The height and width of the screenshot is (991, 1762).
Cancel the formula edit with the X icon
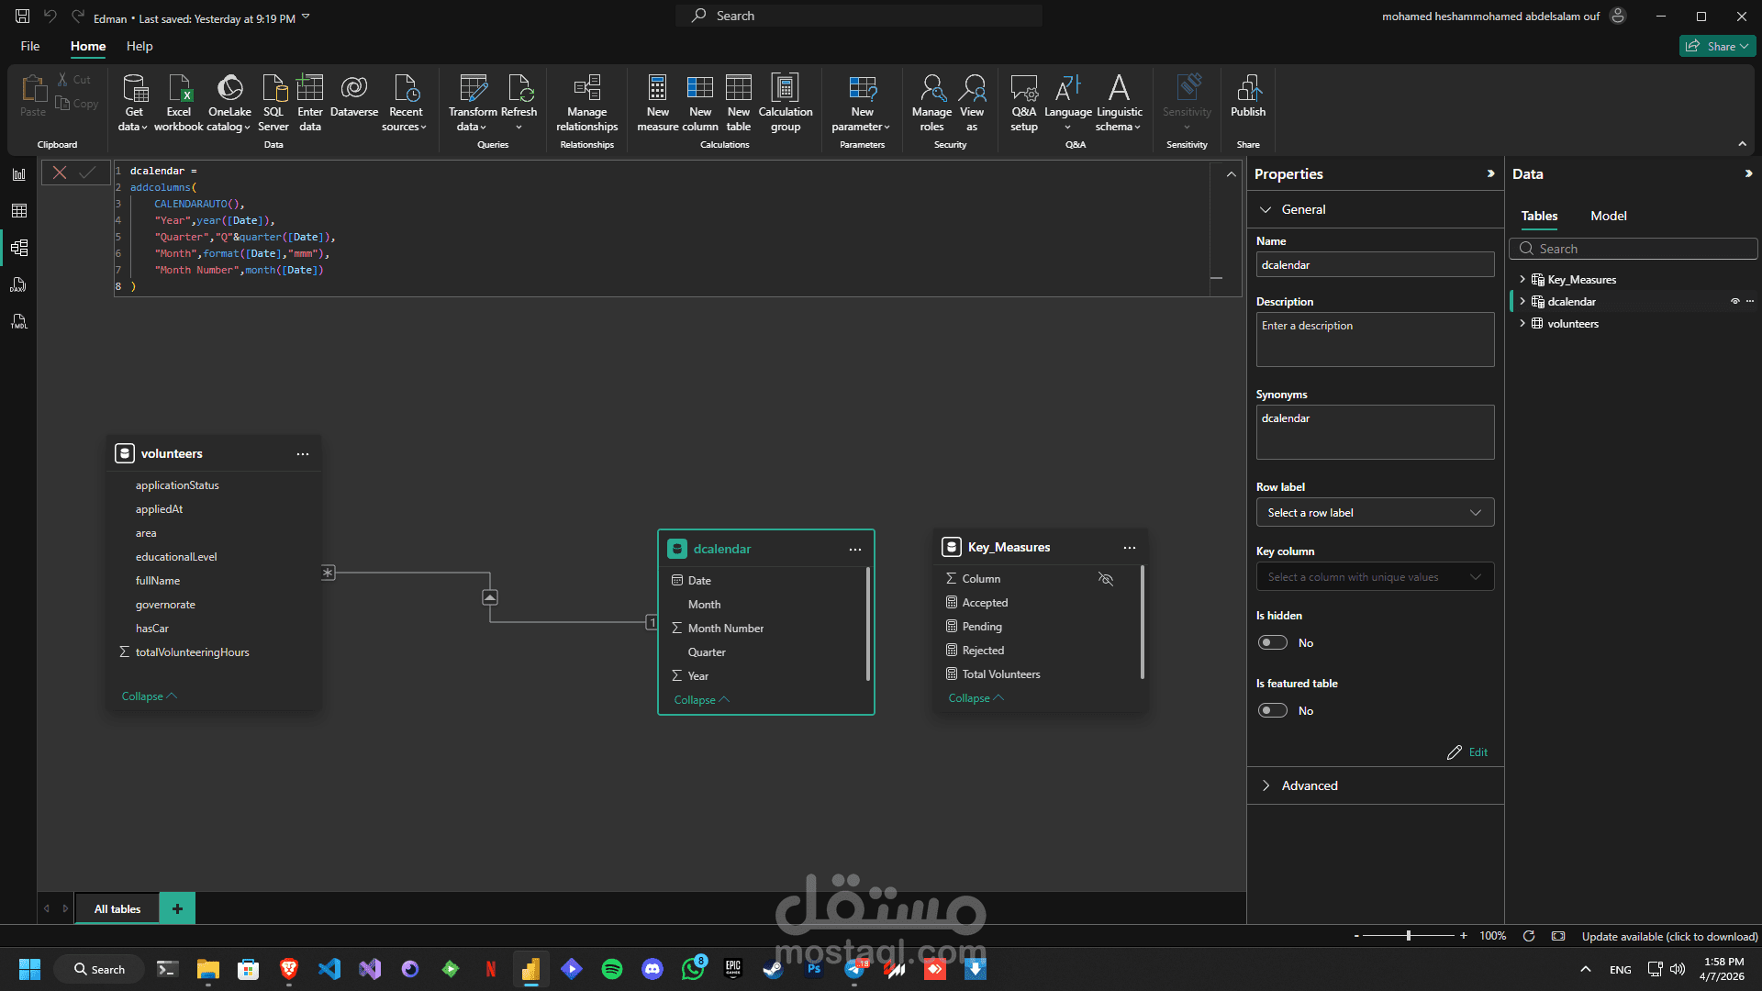(60, 172)
